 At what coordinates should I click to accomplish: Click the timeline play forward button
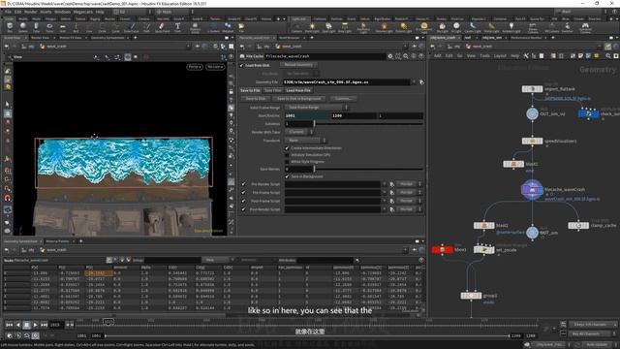coord(35,325)
